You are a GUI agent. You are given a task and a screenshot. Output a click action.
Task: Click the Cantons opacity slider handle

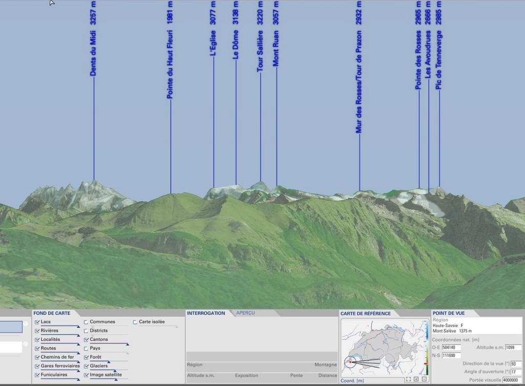(127, 344)
